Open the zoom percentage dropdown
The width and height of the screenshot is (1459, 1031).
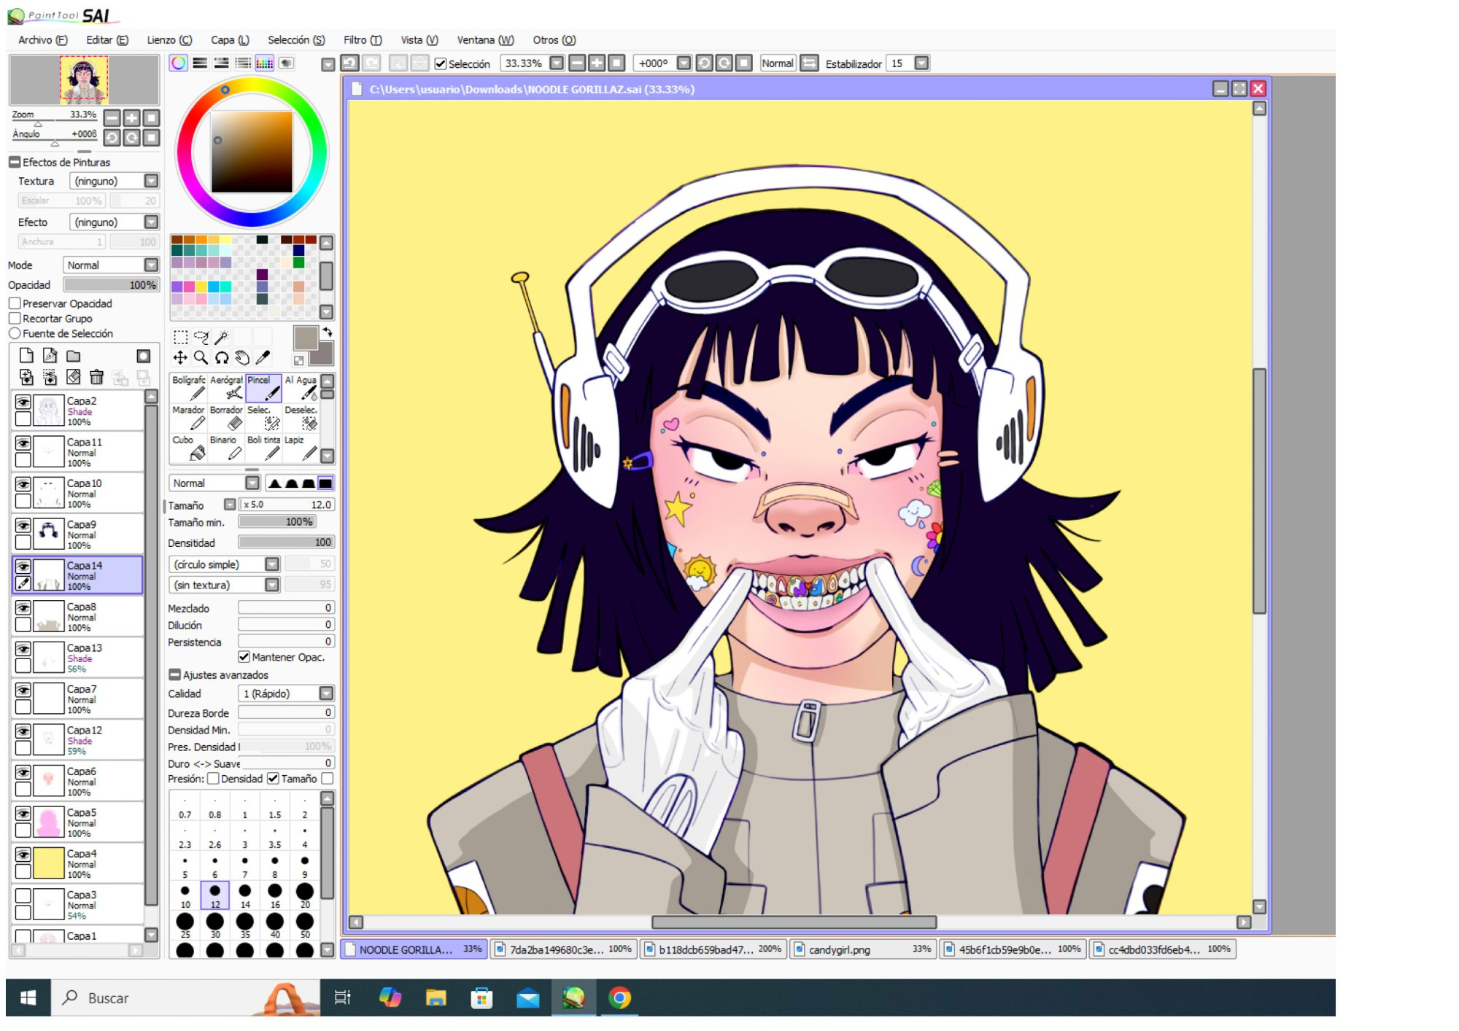(x=557, y=63)
